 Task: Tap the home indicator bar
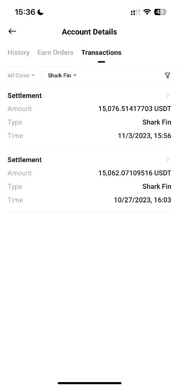[89, 383]
